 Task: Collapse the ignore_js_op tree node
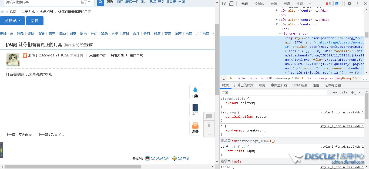tap(280, 33)
